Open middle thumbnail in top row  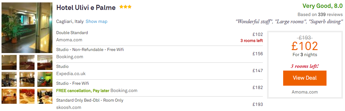click(27, 62)
